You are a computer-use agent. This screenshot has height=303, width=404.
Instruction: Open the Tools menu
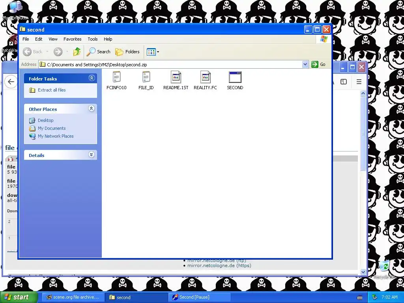coord(92,39)
